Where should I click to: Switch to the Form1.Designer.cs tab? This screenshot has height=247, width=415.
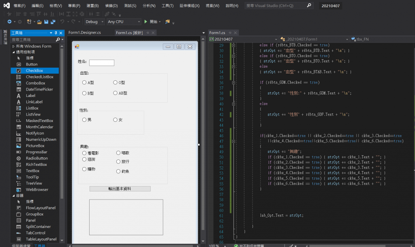85,32
